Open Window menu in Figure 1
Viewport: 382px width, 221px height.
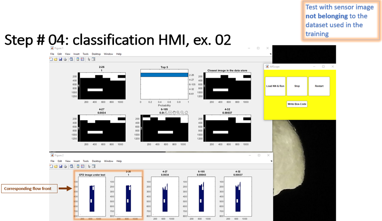[x=108, y=54]
